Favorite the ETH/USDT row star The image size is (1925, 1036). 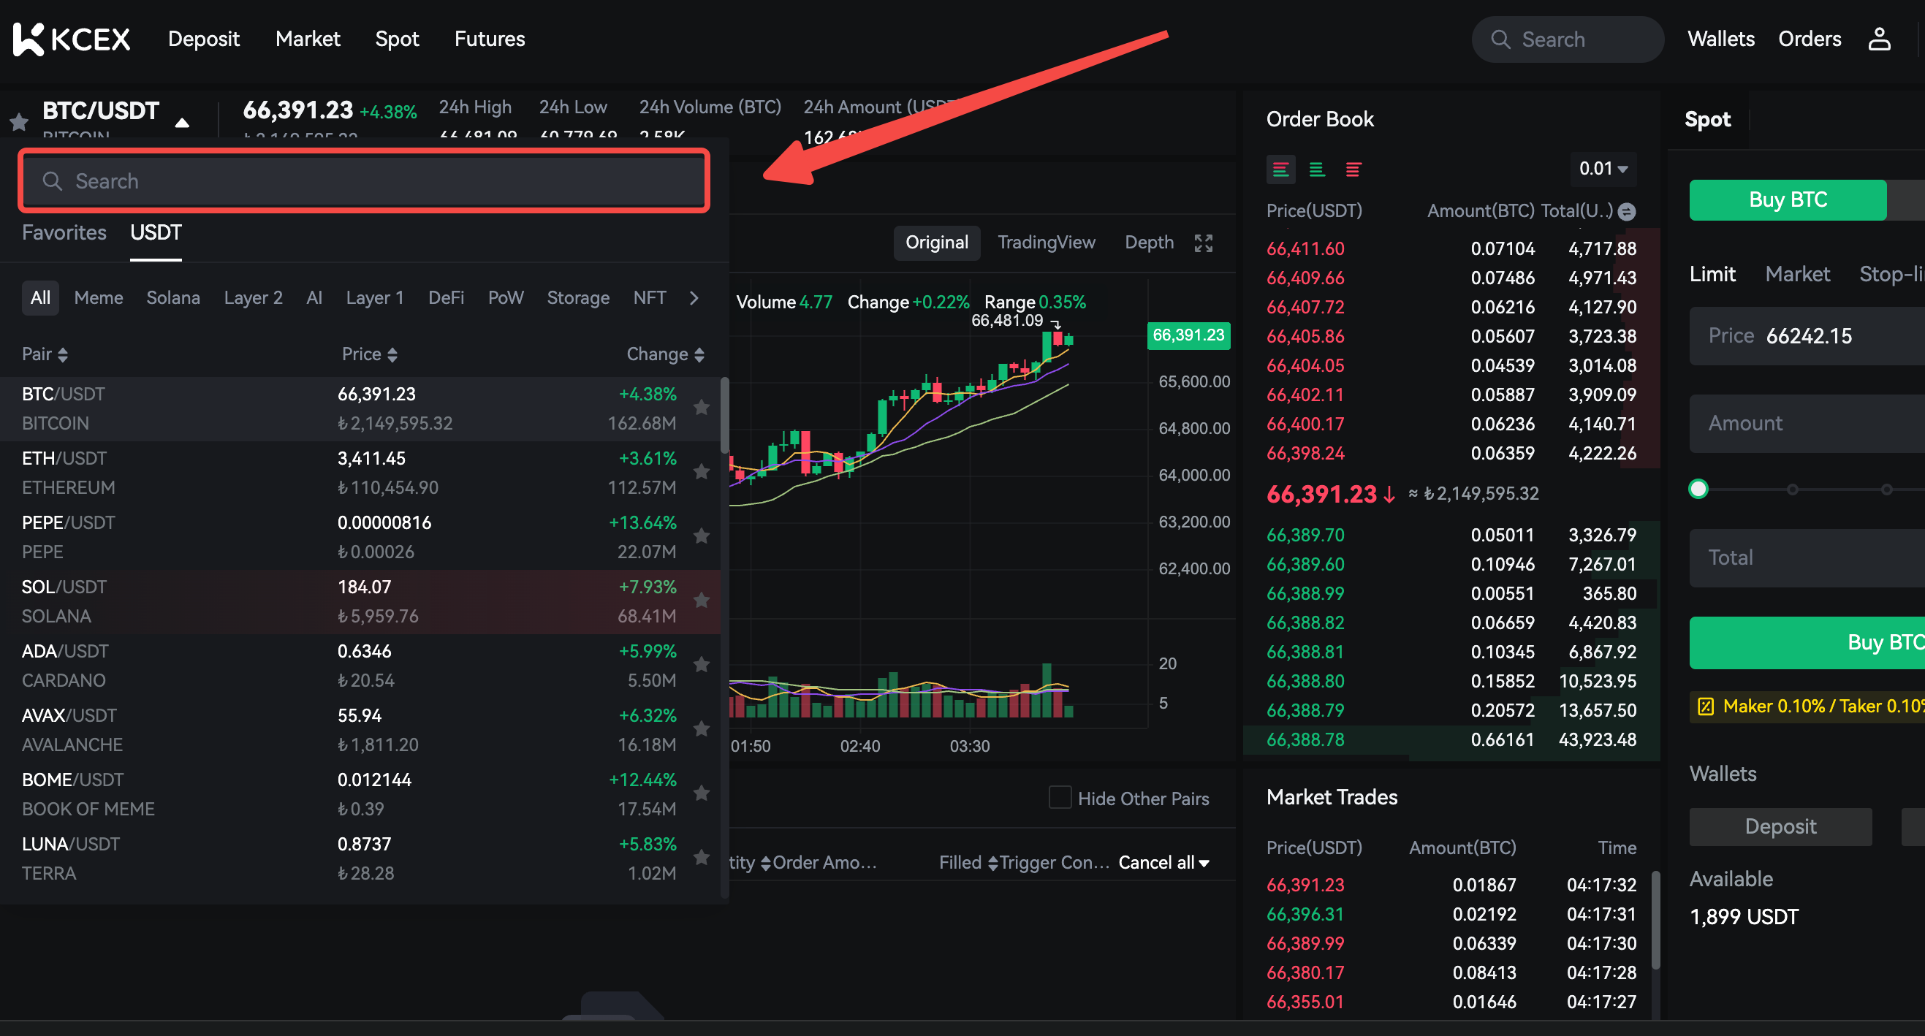pos(701,471)
